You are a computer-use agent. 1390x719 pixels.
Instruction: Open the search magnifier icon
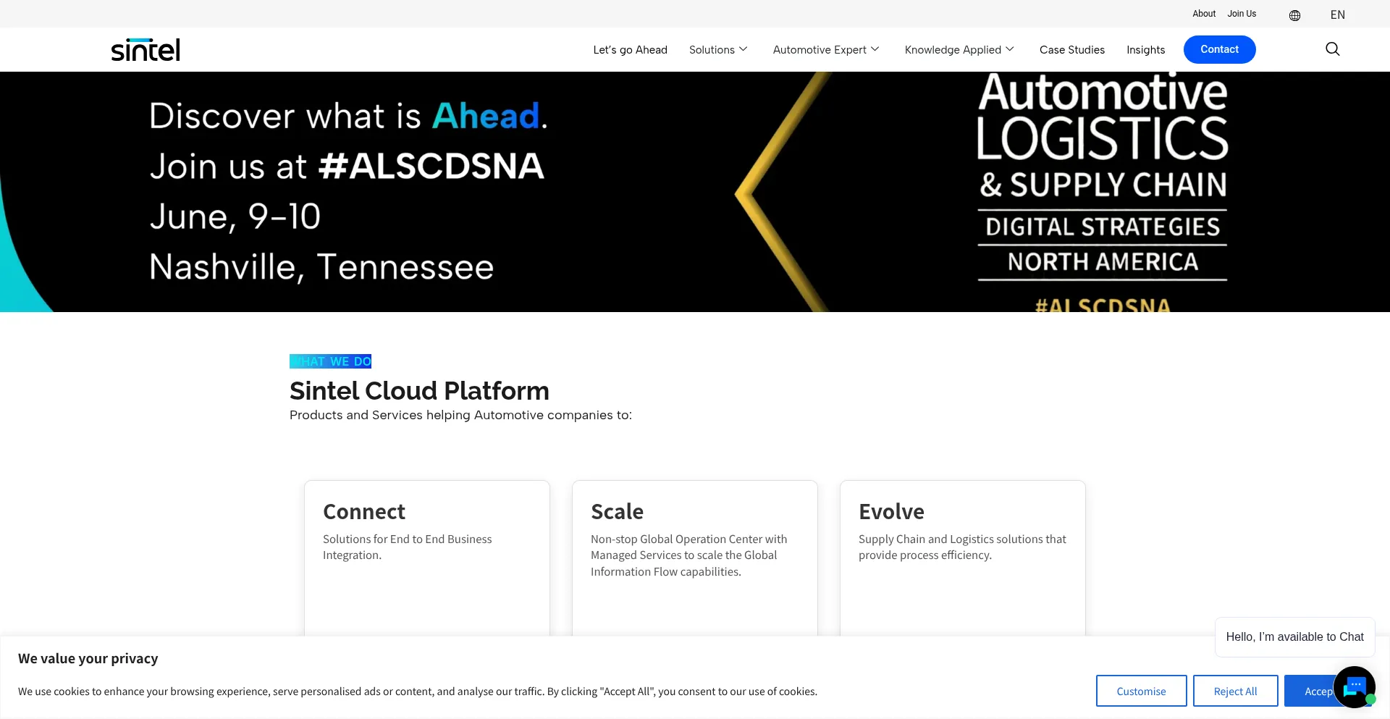[1332, 49]
